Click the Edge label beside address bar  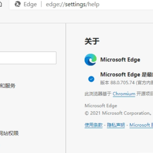(30, 4)
